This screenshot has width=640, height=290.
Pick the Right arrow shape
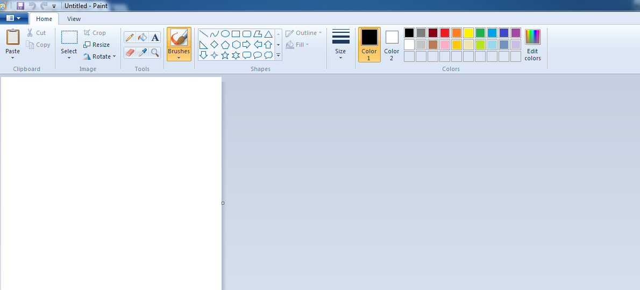tap(246, 45)
